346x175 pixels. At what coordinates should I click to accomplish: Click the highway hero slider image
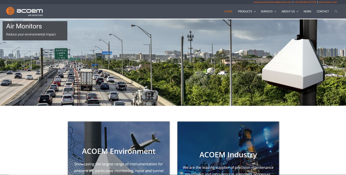173,62
